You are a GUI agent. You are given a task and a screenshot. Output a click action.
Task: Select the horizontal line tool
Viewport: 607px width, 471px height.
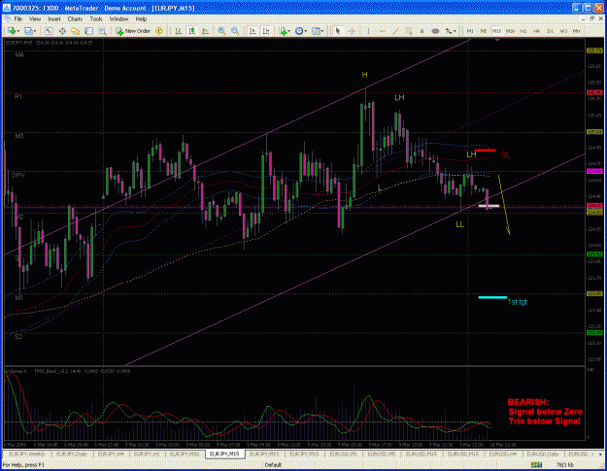tap(382, 31)
